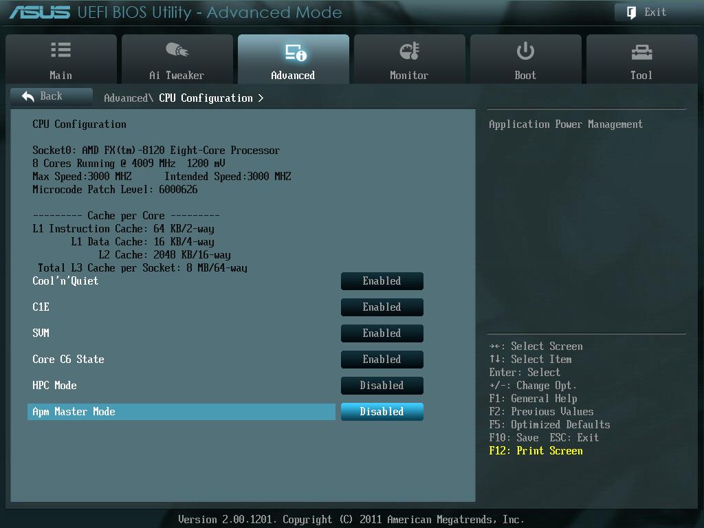Click the 8 Cores Running @ 4009 MHz line

[129, 164]
